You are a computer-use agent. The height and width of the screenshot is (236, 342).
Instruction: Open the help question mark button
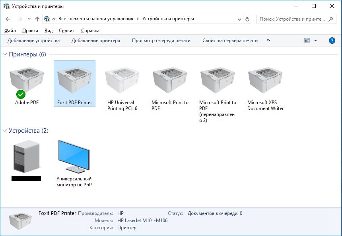pyautogui.click(x=332, y=41)
